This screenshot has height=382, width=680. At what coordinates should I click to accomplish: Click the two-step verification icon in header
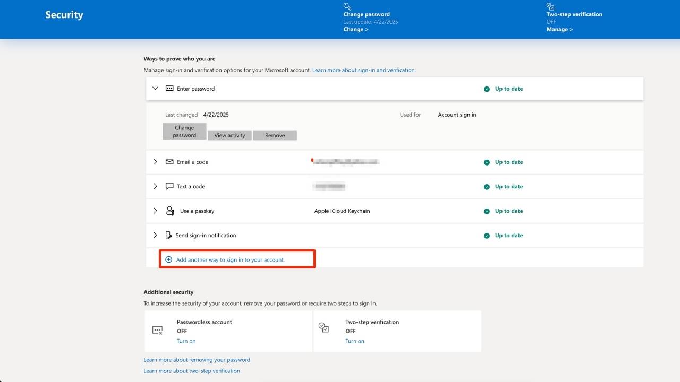click(x=550, y=6)
